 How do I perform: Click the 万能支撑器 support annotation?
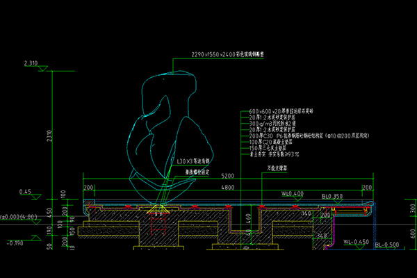[x=277, y=168]
